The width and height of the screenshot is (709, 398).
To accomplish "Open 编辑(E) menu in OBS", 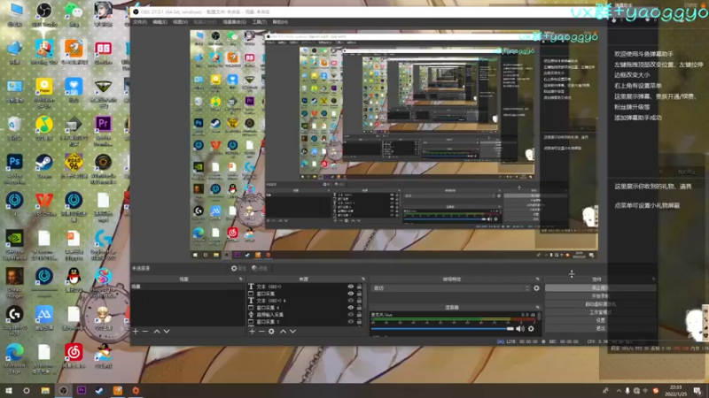I will pos(160,21).
